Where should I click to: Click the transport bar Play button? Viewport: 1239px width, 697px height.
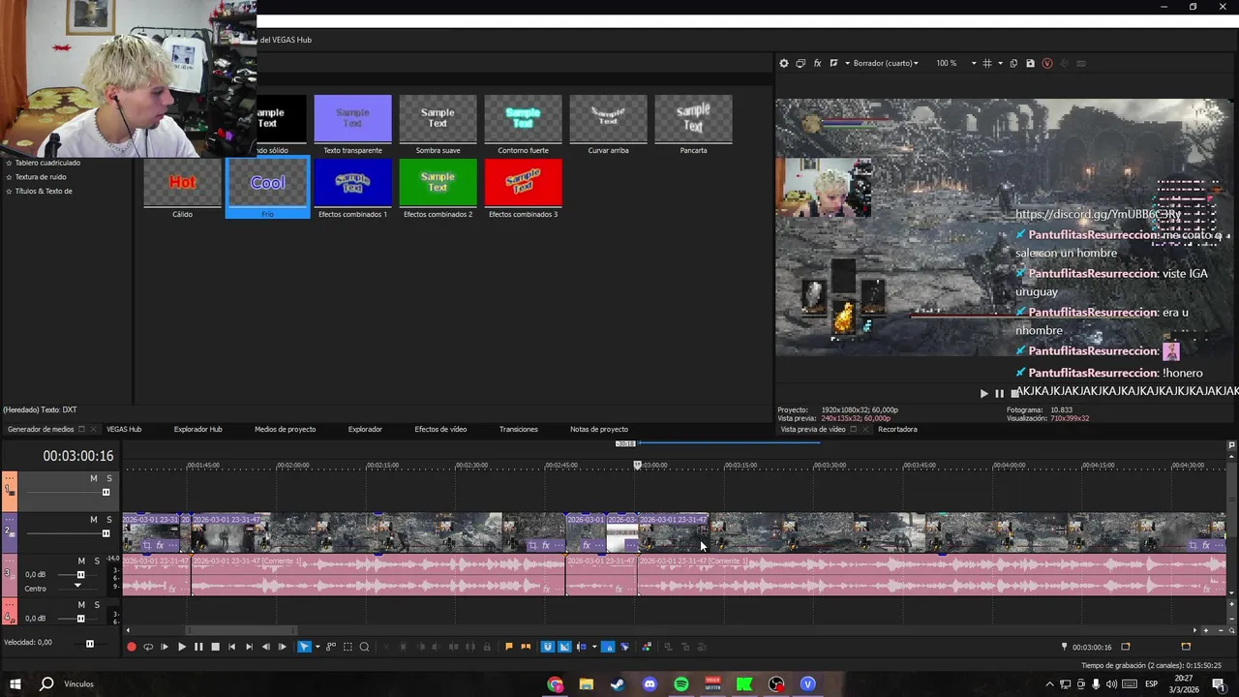pyautogui.click(x=181, y=647)
